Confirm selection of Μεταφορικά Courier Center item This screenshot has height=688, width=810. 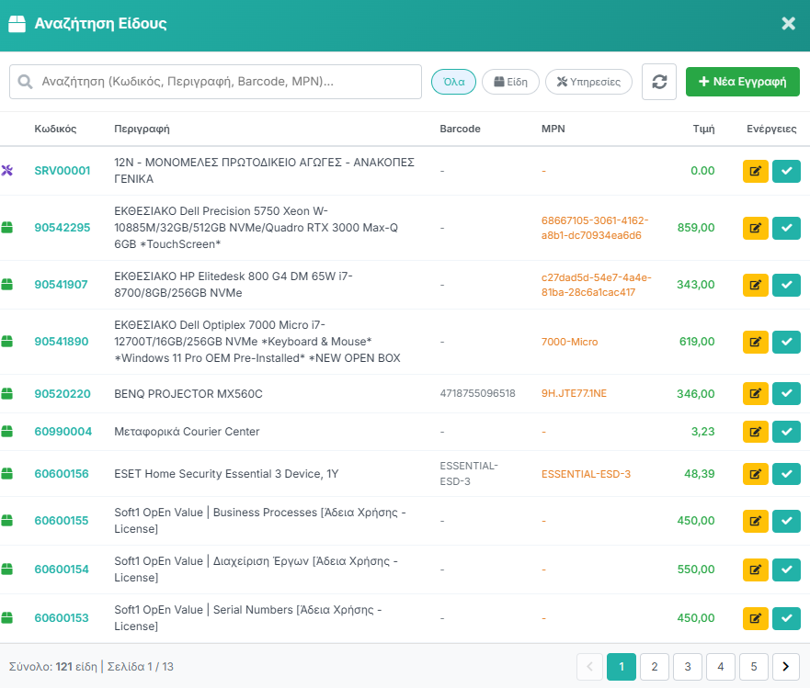pos(786,432)
